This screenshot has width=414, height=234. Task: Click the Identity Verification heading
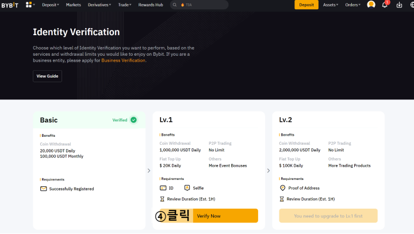(x=76, y=32)
